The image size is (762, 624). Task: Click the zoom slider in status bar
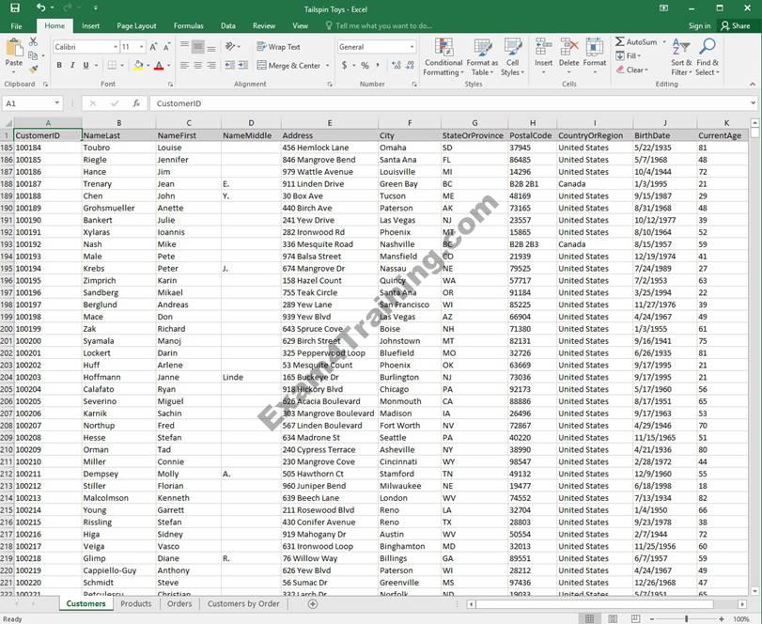(x=686, y=618)
